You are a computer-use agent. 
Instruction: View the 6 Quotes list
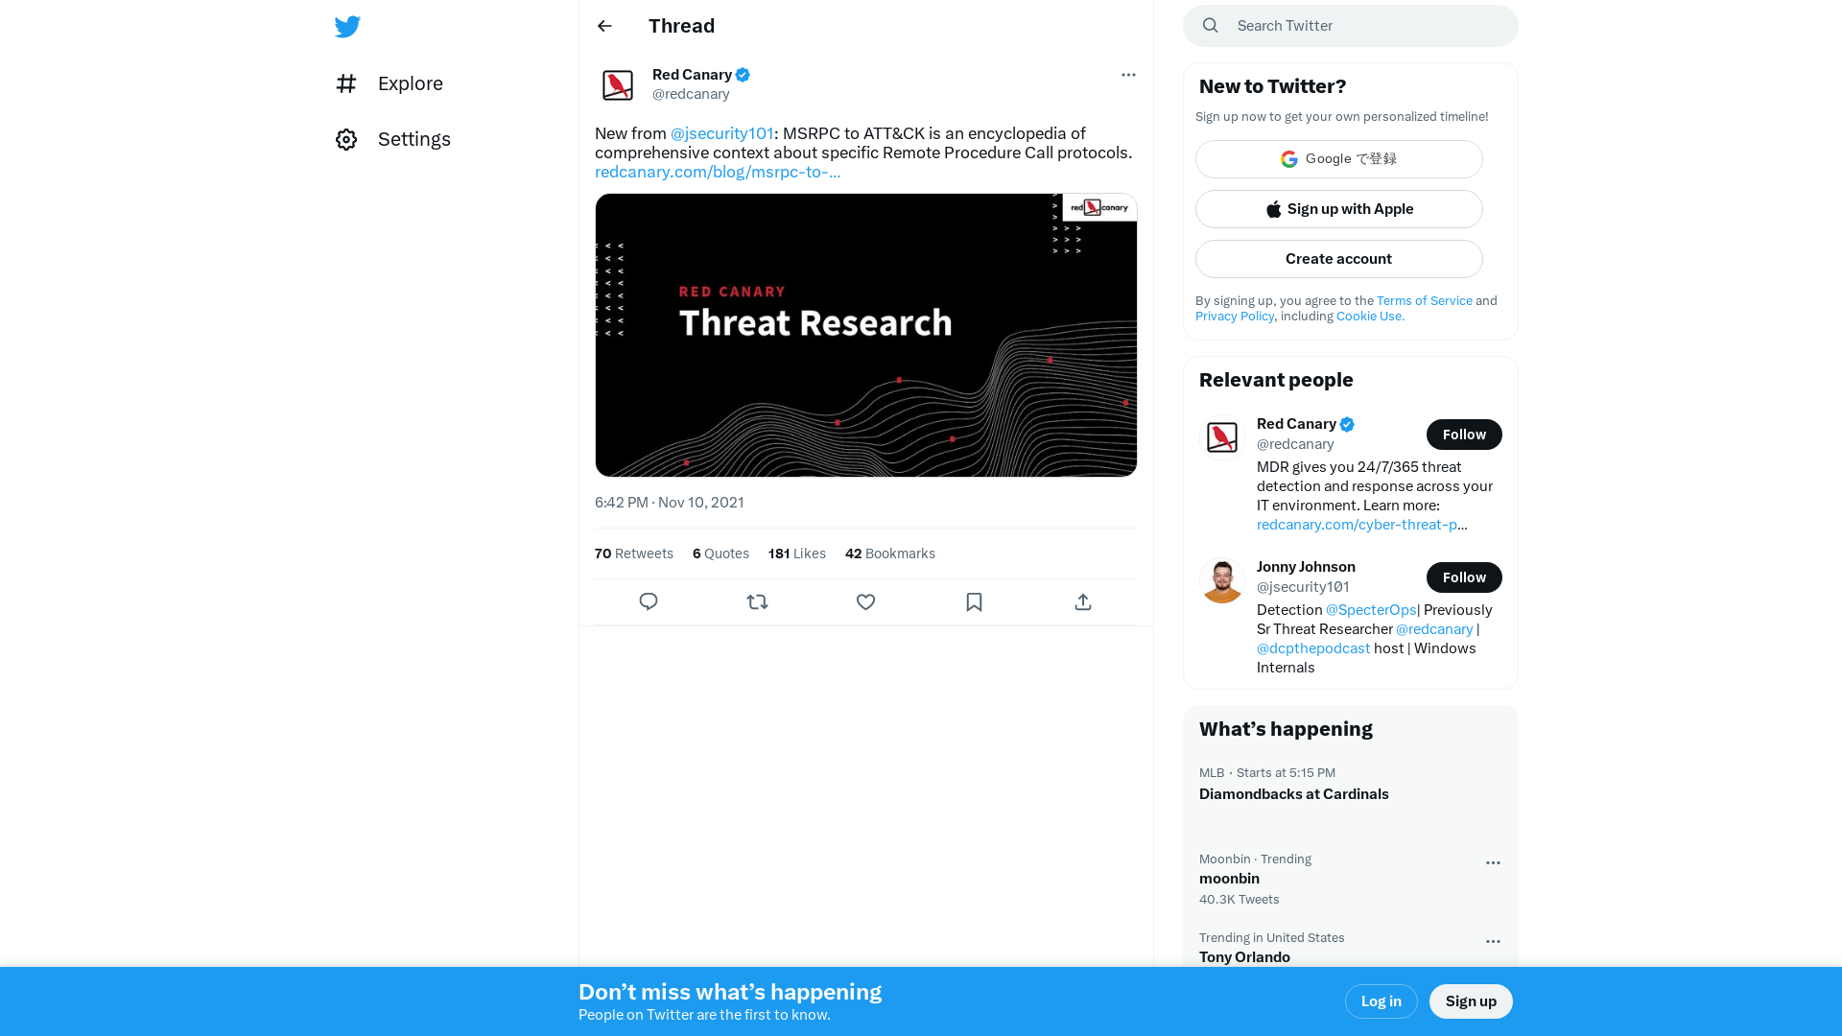tap(720, 553)
